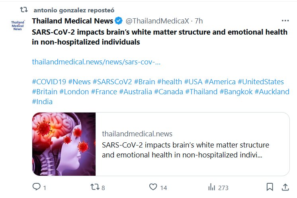Open the thailandmedical.news article link
This screenshot has width=297, height=198.
coord(96,62)
